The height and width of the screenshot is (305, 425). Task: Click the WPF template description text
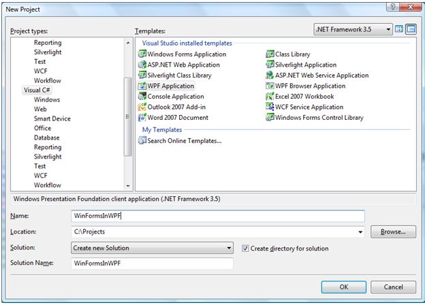(x=117, y=199)
